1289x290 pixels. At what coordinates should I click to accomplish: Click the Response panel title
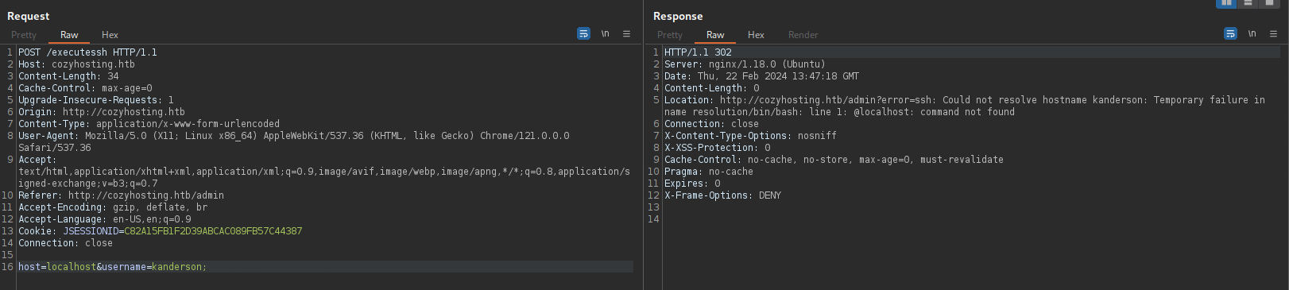coord(678,16)
